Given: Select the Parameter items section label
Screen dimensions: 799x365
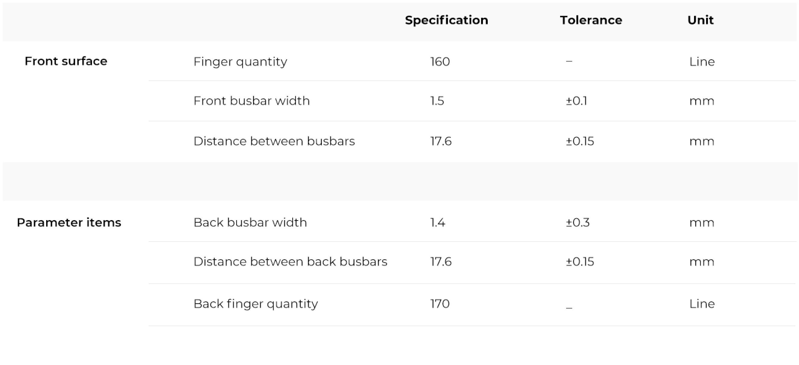Looking at the screenshot, I should point(69,222).
